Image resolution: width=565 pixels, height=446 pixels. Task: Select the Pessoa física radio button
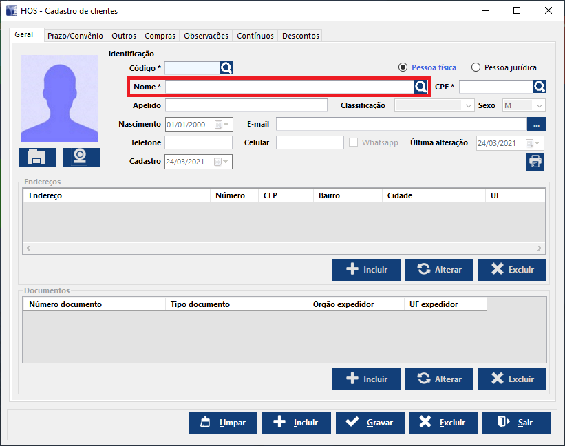click(x=403, y=67)
